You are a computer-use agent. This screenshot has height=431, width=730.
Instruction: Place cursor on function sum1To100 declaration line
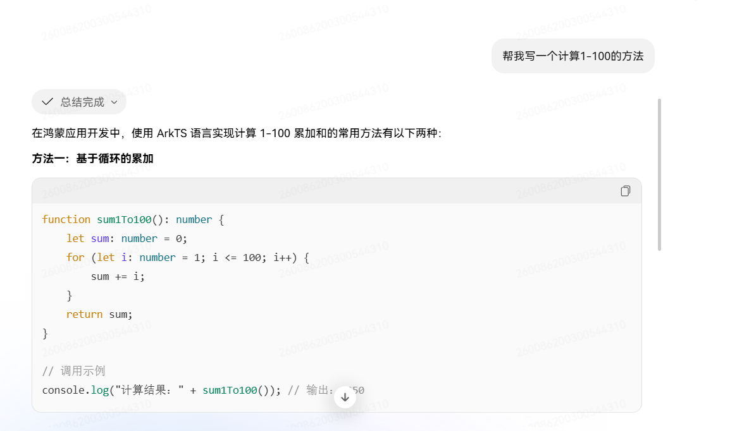point(133,219)
